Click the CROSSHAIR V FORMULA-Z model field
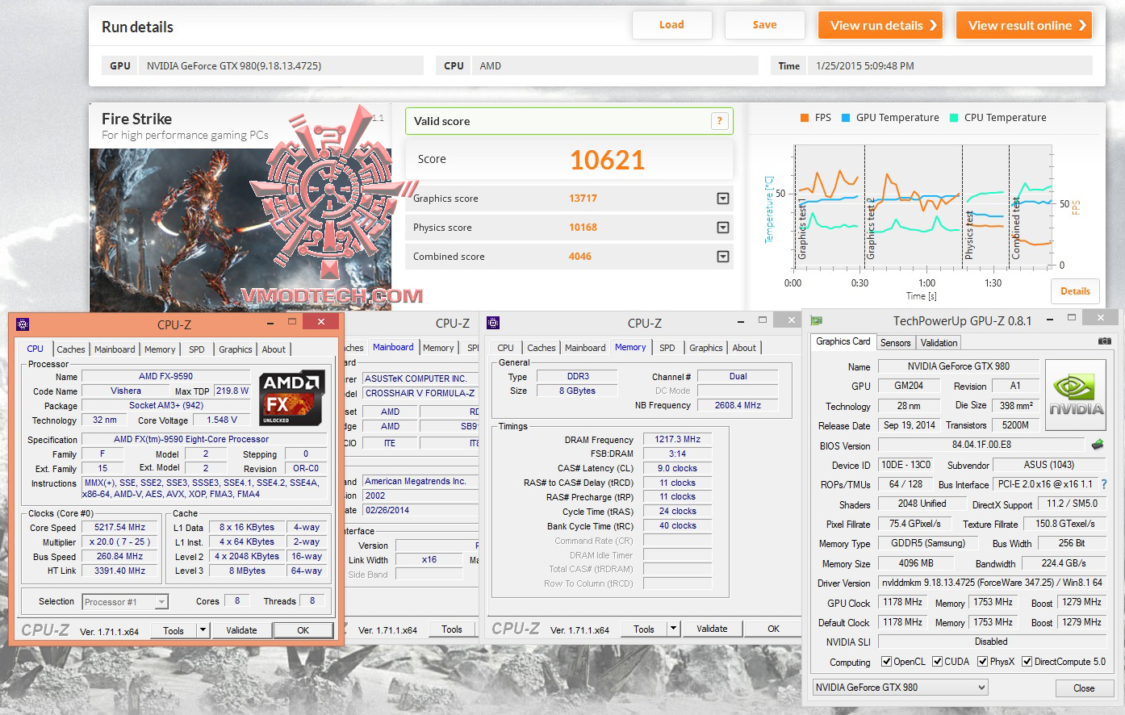 [420, 393]
